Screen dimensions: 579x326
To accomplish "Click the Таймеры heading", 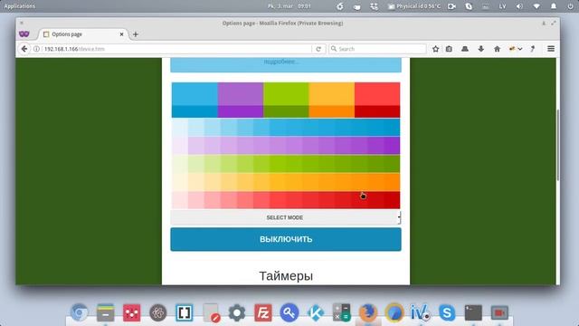I will [x=286, y=276].
